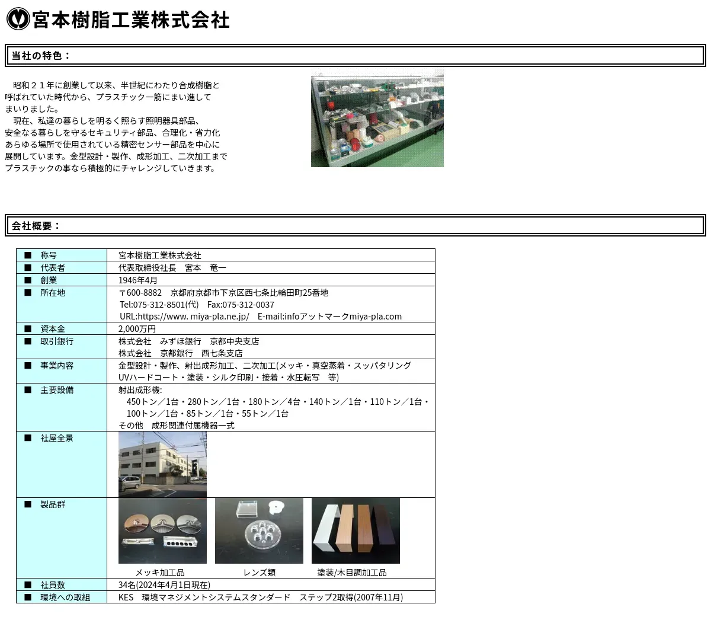
Task: Click the E-mail infoアットマークmiya-pla.com text
Action: pos(329,317)
